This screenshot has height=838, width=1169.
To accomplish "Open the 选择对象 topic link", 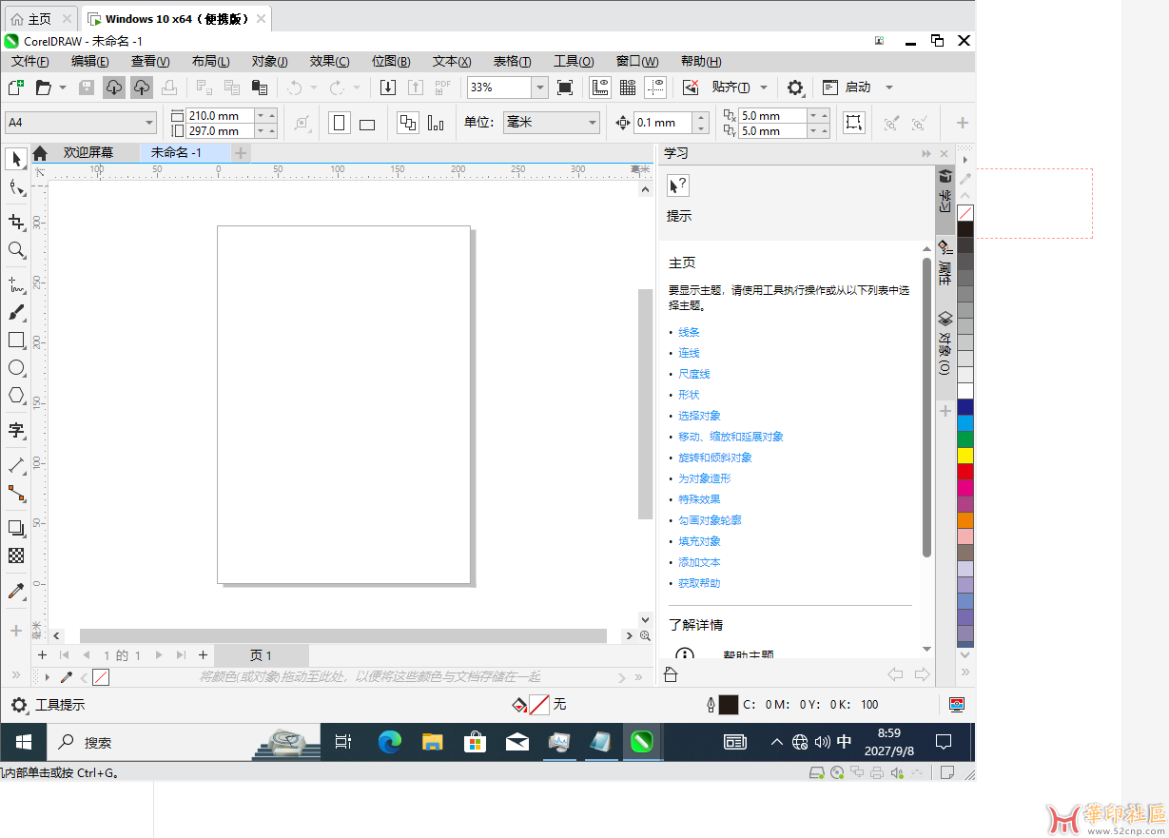I will (x=699, y=416).
